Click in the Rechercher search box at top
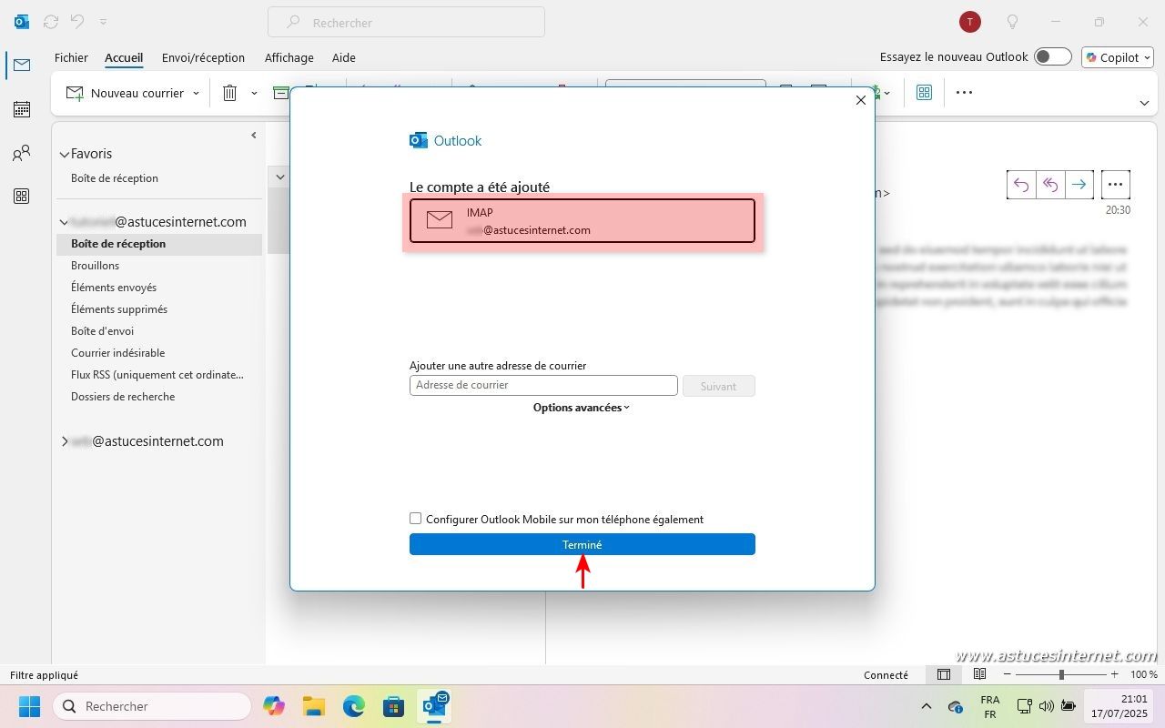 pyautogui.click(x=406, y=22)
